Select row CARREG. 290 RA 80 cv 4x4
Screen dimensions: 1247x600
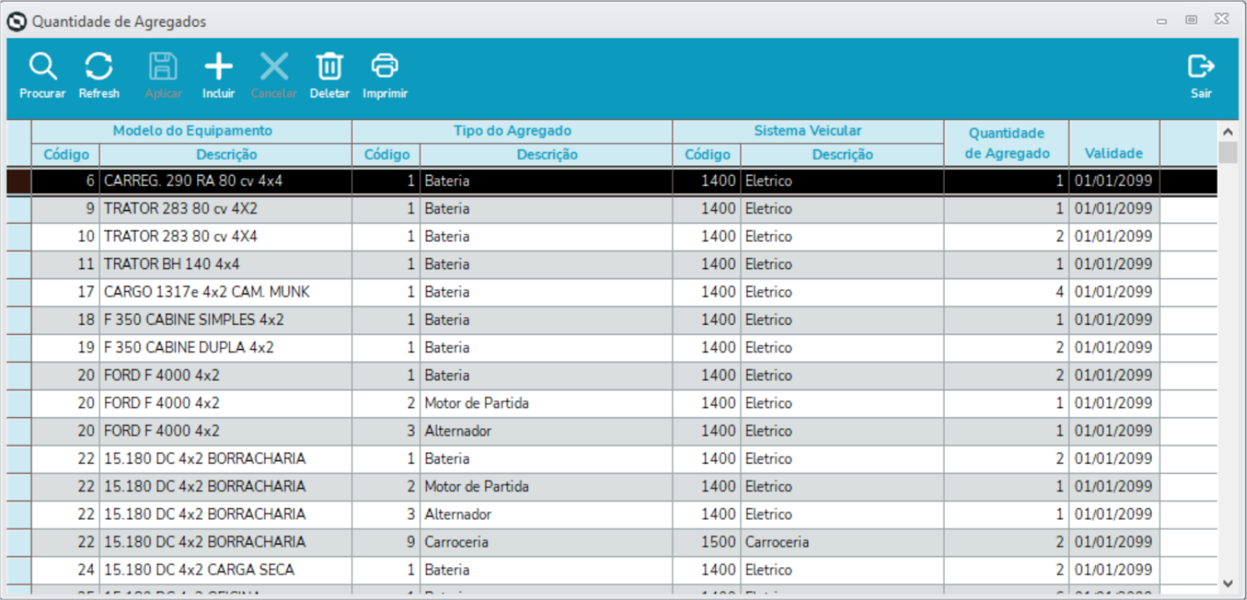612,181
